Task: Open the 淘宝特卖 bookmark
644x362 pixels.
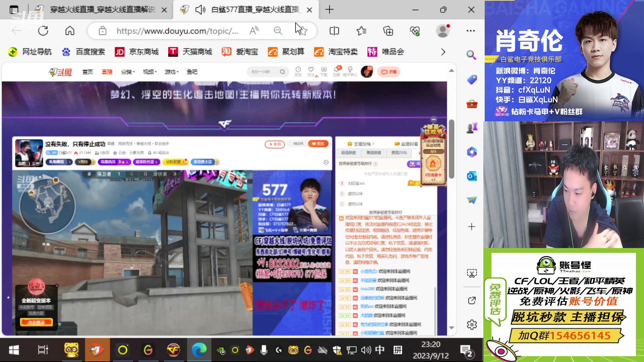Action: point(336,52)
